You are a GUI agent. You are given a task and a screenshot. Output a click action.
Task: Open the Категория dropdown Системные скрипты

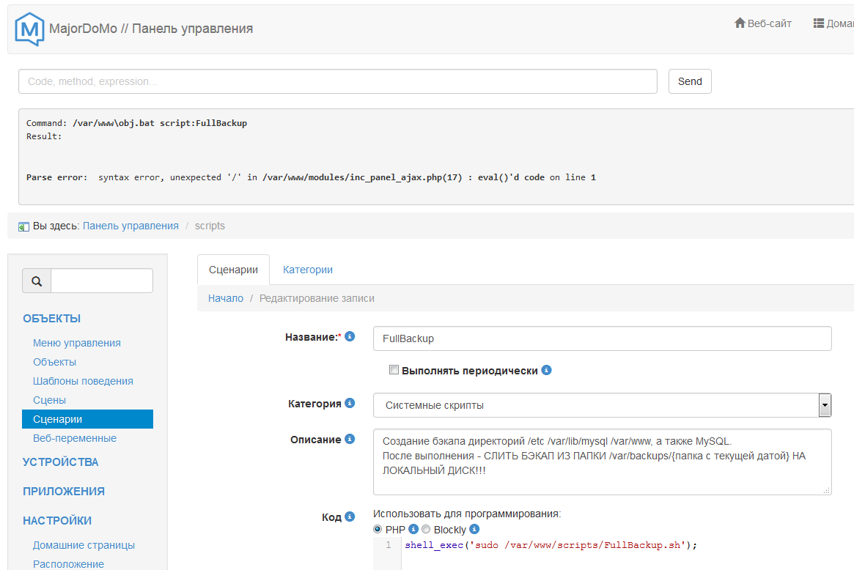click(601, 405)
